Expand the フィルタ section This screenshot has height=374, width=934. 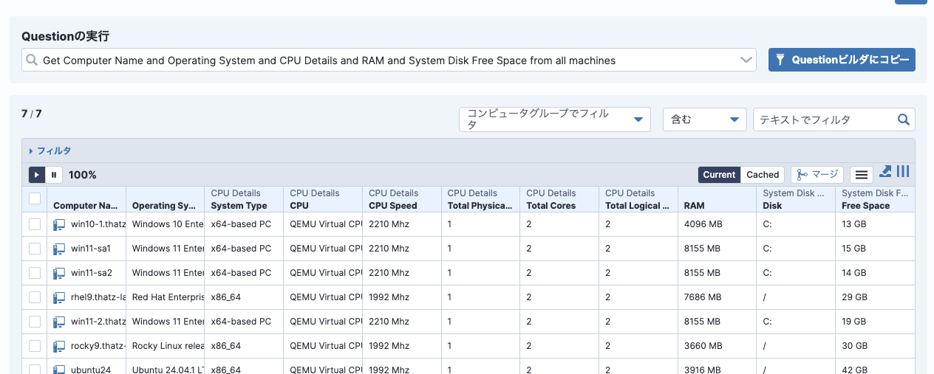click(x=50, y=150)
